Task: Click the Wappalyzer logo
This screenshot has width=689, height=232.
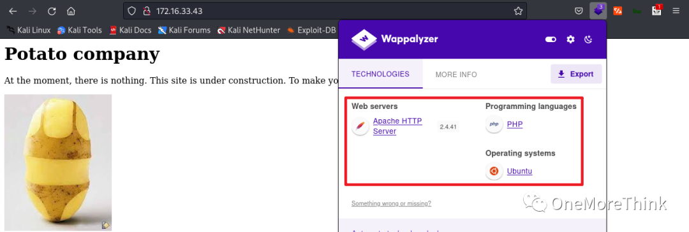Action: (x=395, y=40)
